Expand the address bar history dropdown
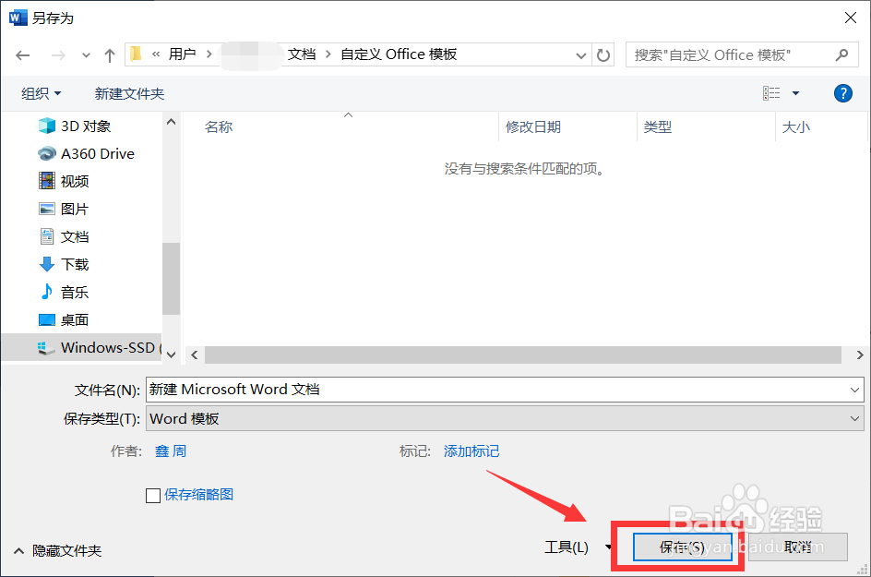Screen dimensions: 871x577 581,55
